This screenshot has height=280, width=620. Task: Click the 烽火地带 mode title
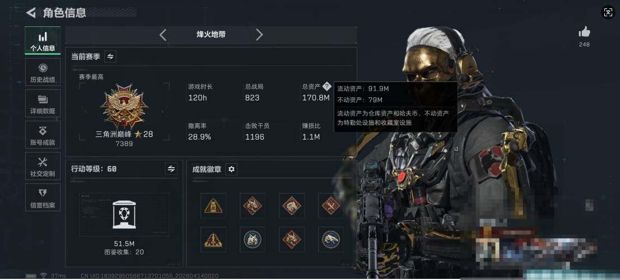pos(211,35)
